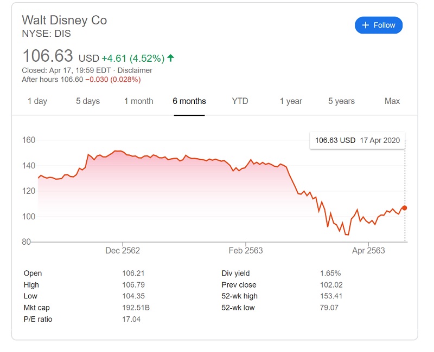Show the Max time range
This screenshot has height=352, width=434.
[x=392, y=101]
